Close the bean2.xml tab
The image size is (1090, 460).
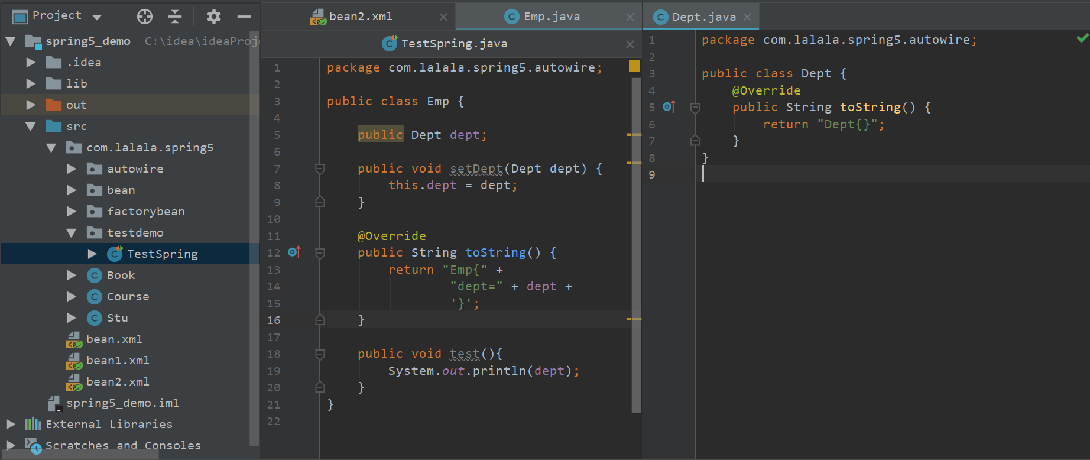pos(443,17)
